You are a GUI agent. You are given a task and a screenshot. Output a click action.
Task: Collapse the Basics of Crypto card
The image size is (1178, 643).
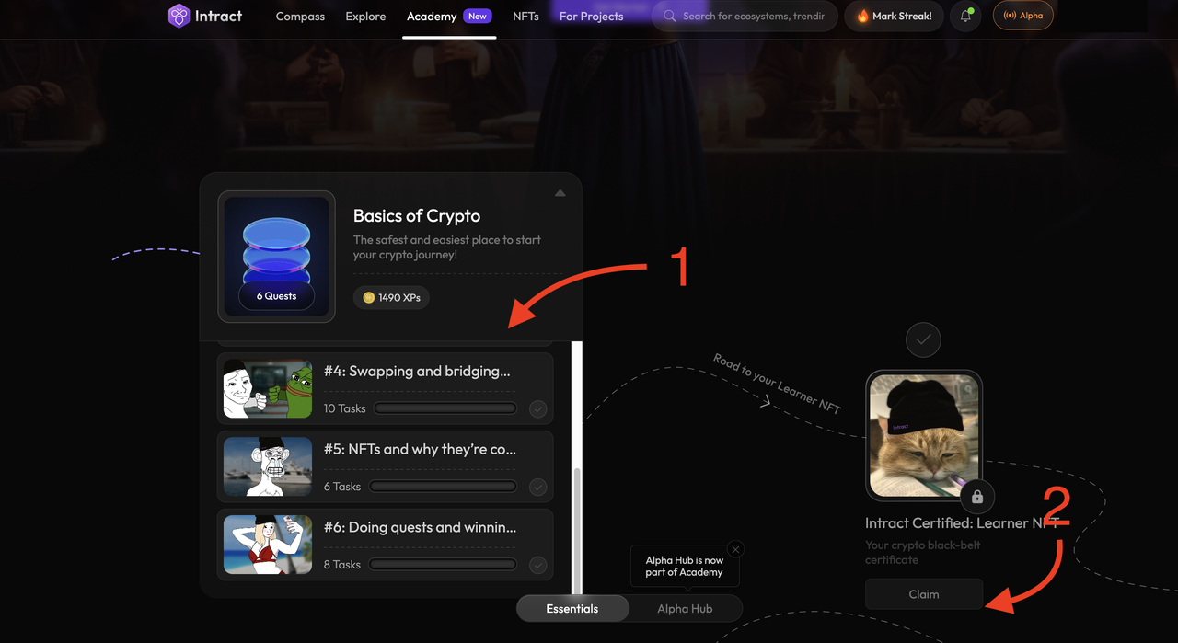[x=560, y=193]
